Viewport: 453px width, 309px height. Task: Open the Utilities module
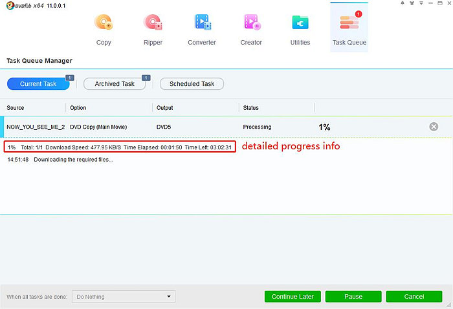[x=300, y=30]
